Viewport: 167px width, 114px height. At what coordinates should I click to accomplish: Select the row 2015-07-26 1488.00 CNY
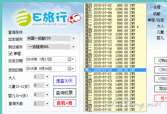pos(115,92)
